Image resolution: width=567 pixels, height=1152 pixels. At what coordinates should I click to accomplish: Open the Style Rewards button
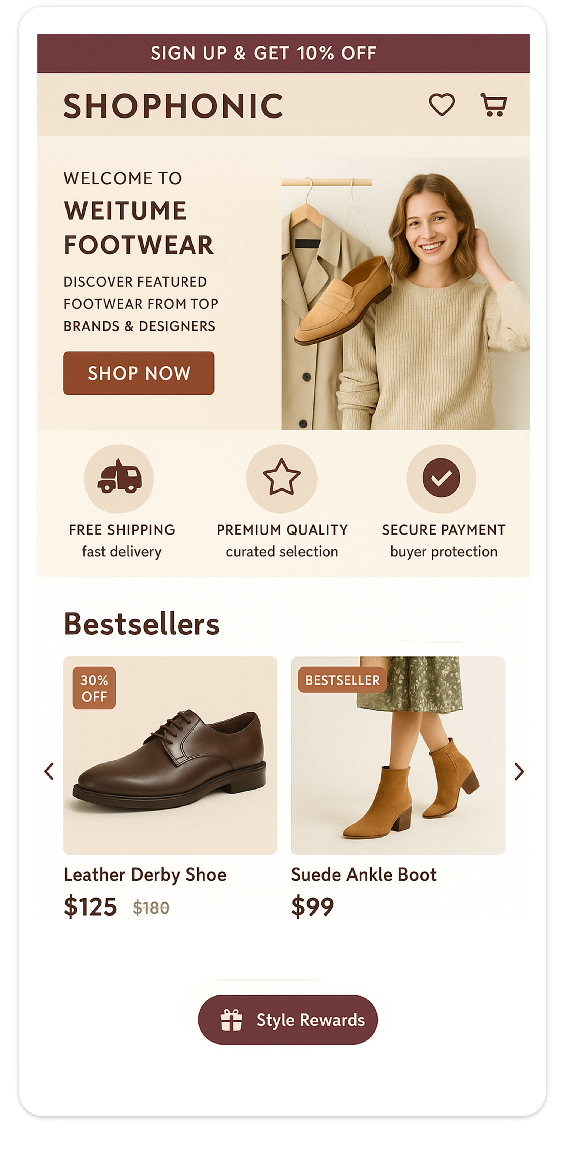(x=288, y=1020)
